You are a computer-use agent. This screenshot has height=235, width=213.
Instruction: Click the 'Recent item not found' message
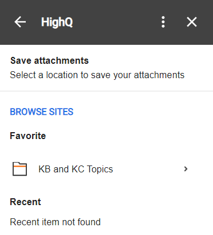pos(55,222)
